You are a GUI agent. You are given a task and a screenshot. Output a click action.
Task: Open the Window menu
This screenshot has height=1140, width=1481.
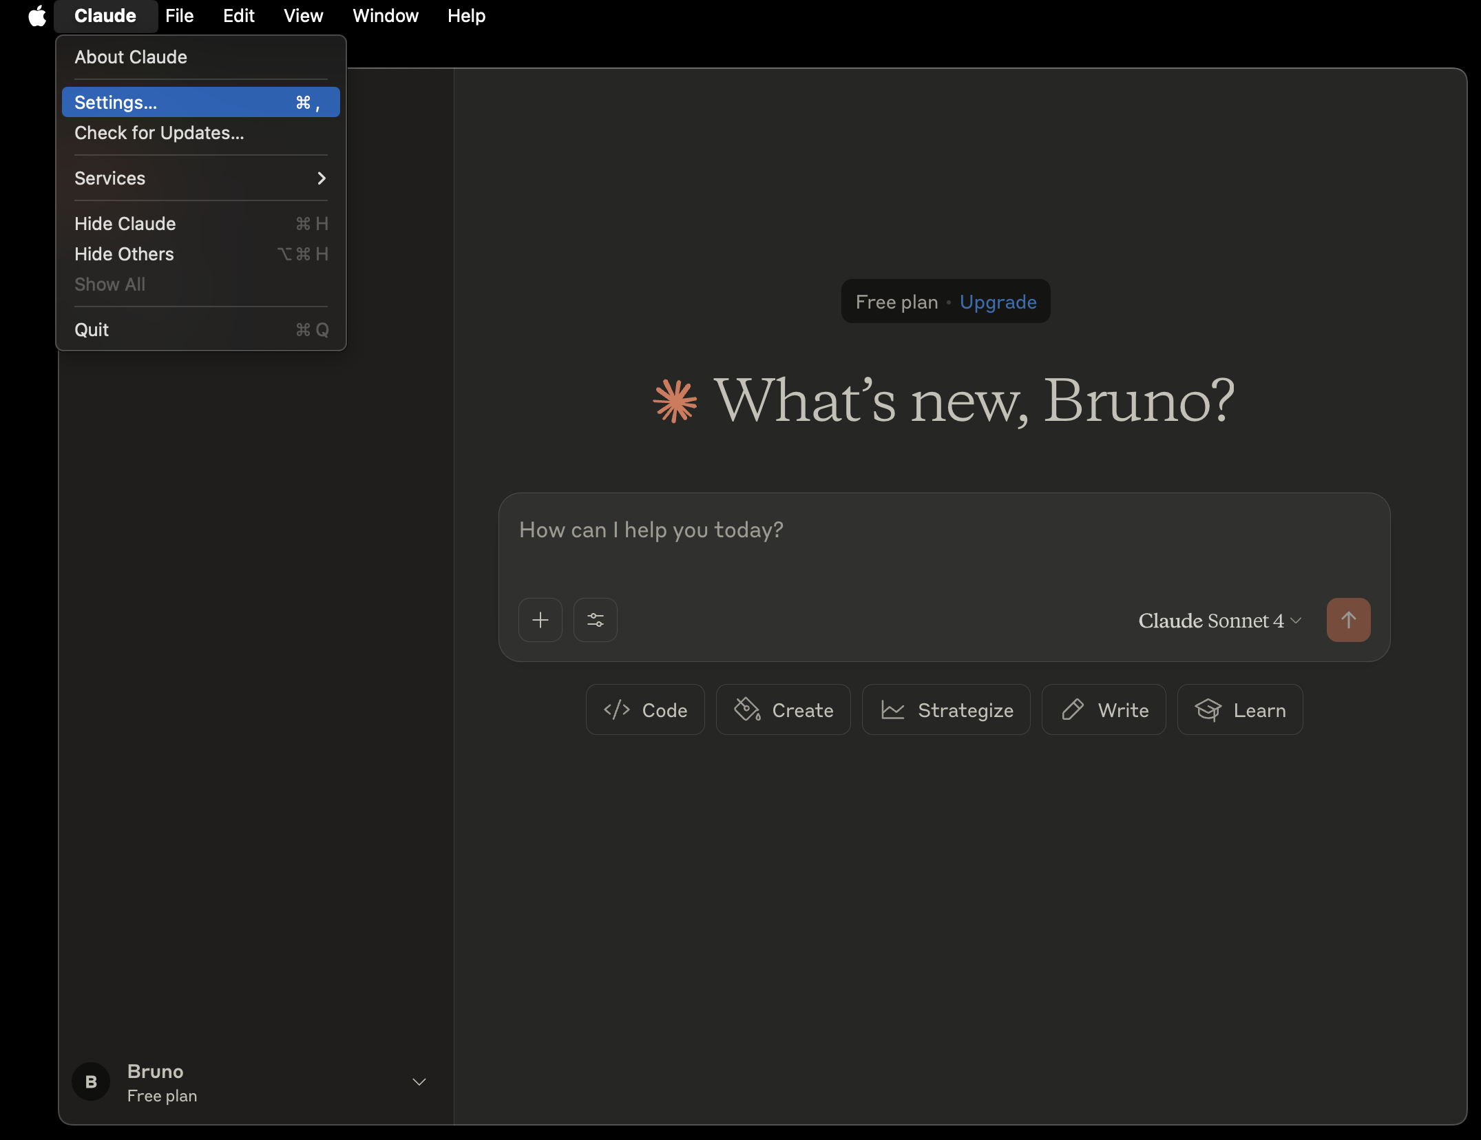tap(386, 16)
